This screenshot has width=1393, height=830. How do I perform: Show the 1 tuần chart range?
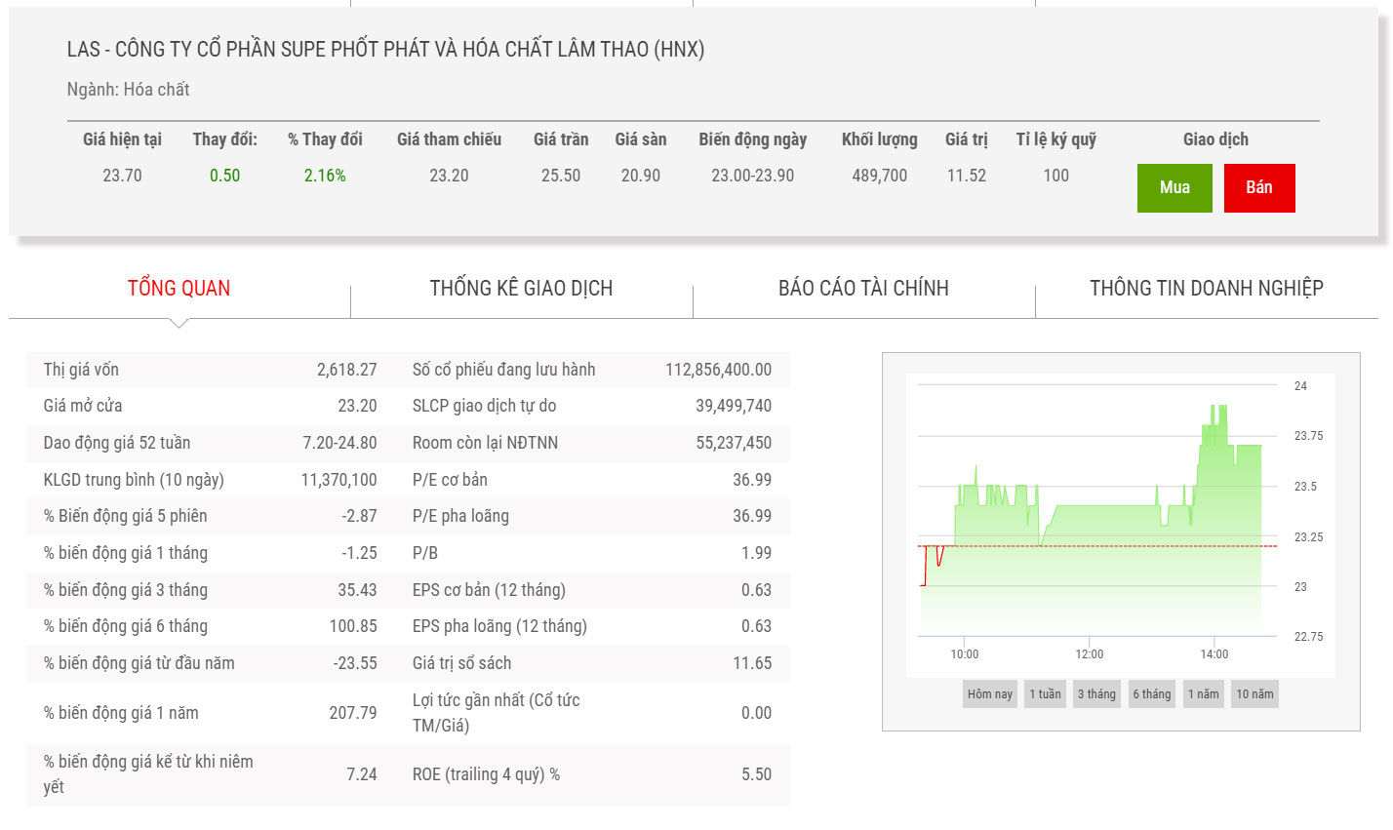[1045, 694]
